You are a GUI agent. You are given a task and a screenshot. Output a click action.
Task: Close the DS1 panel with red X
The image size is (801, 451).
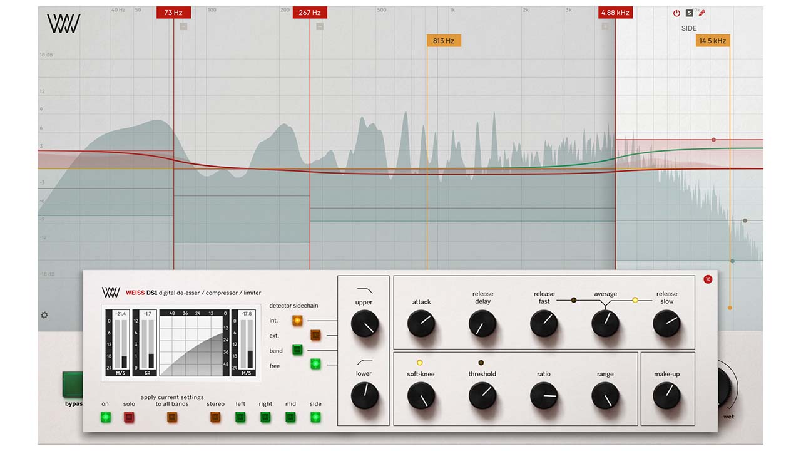[708, 279]
